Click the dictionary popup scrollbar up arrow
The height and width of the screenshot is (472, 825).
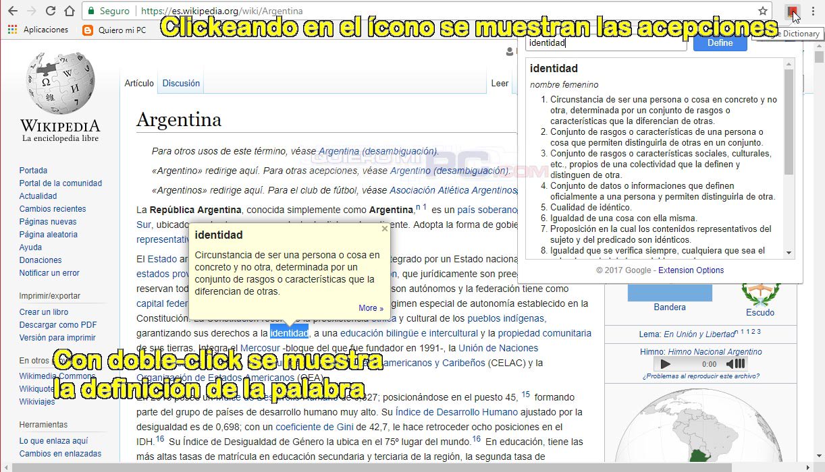(x=789, y=64)
